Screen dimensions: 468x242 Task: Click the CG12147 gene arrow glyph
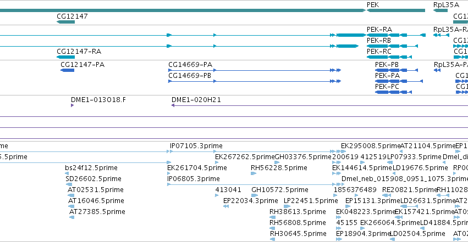click(65, 22)
